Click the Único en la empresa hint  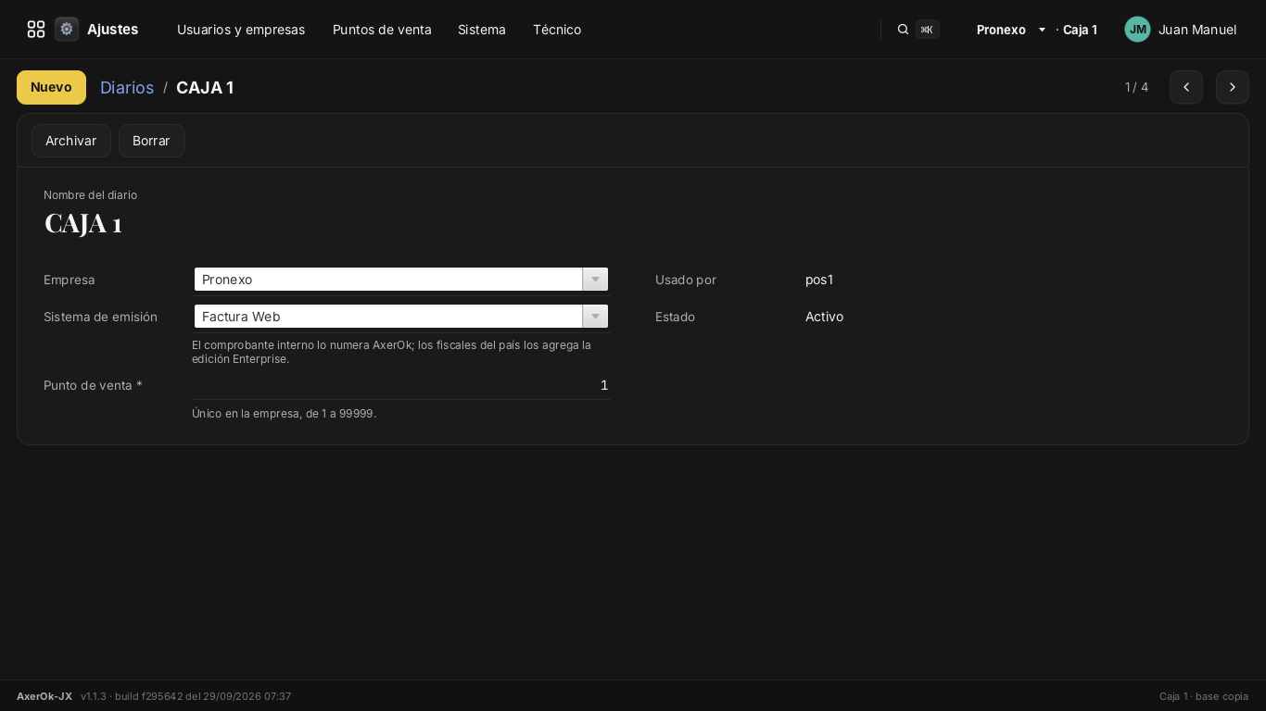point(284,414)
